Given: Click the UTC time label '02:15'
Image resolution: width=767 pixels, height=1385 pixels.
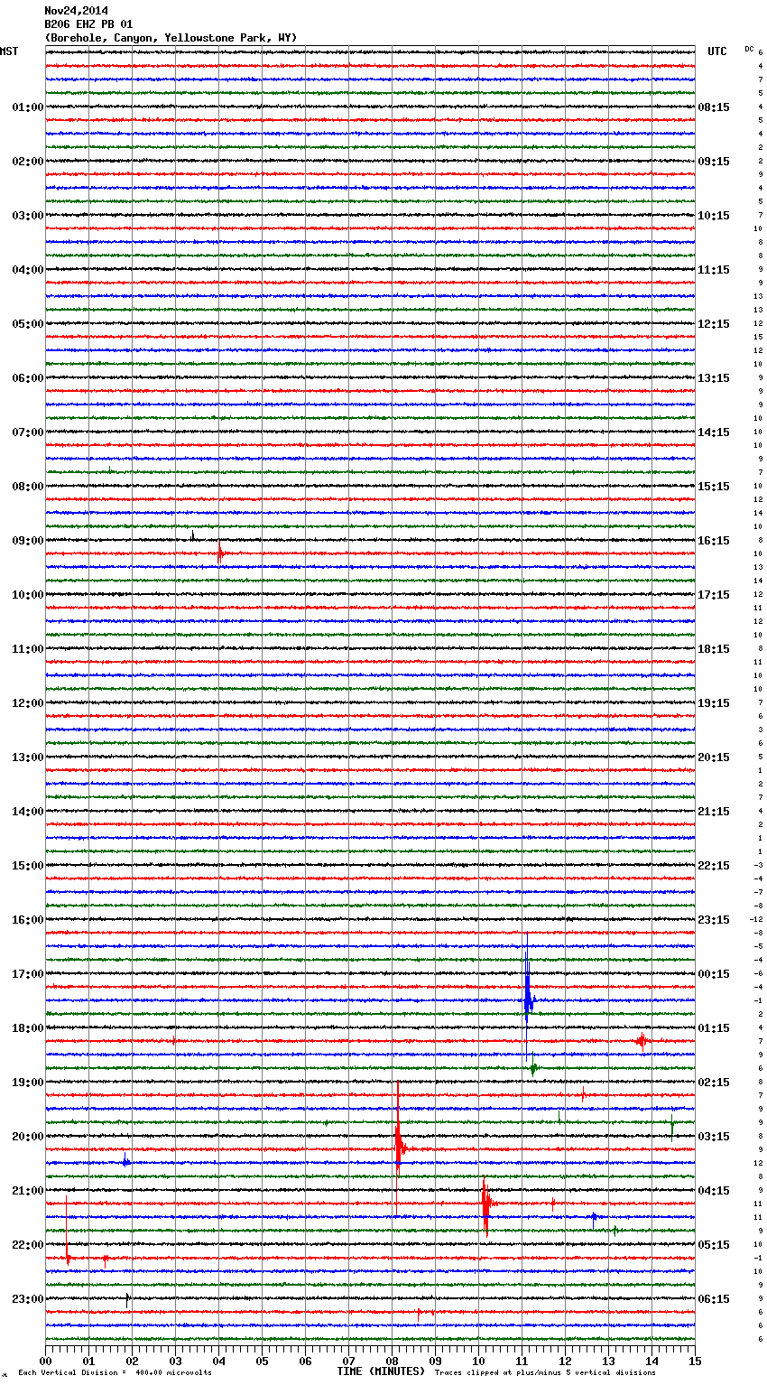Looking at the screenshot, I should coord(714,1083).
